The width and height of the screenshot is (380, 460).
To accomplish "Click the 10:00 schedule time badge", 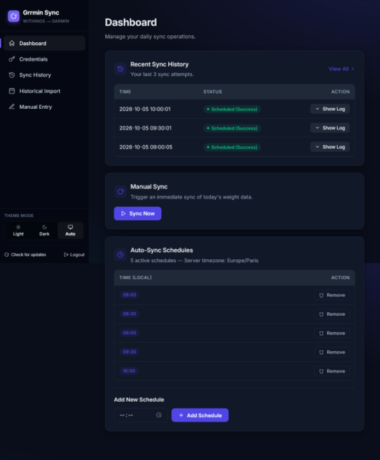I will pyautogui.click(x=129, y=371).
